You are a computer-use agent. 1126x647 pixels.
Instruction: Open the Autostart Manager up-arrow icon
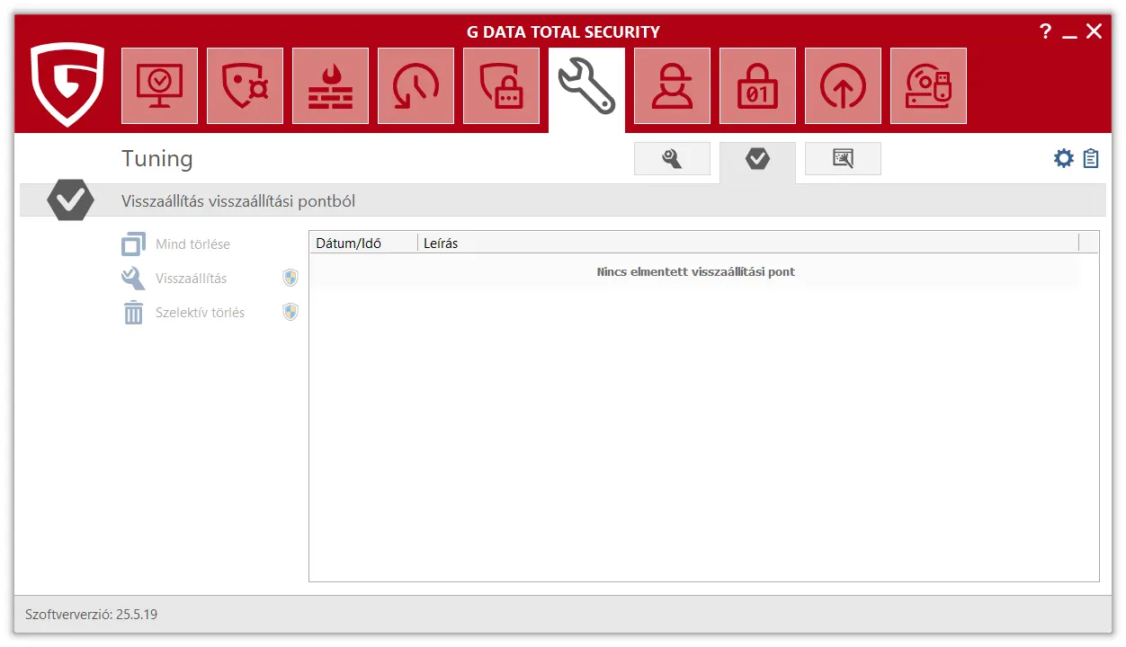[843, 86]
